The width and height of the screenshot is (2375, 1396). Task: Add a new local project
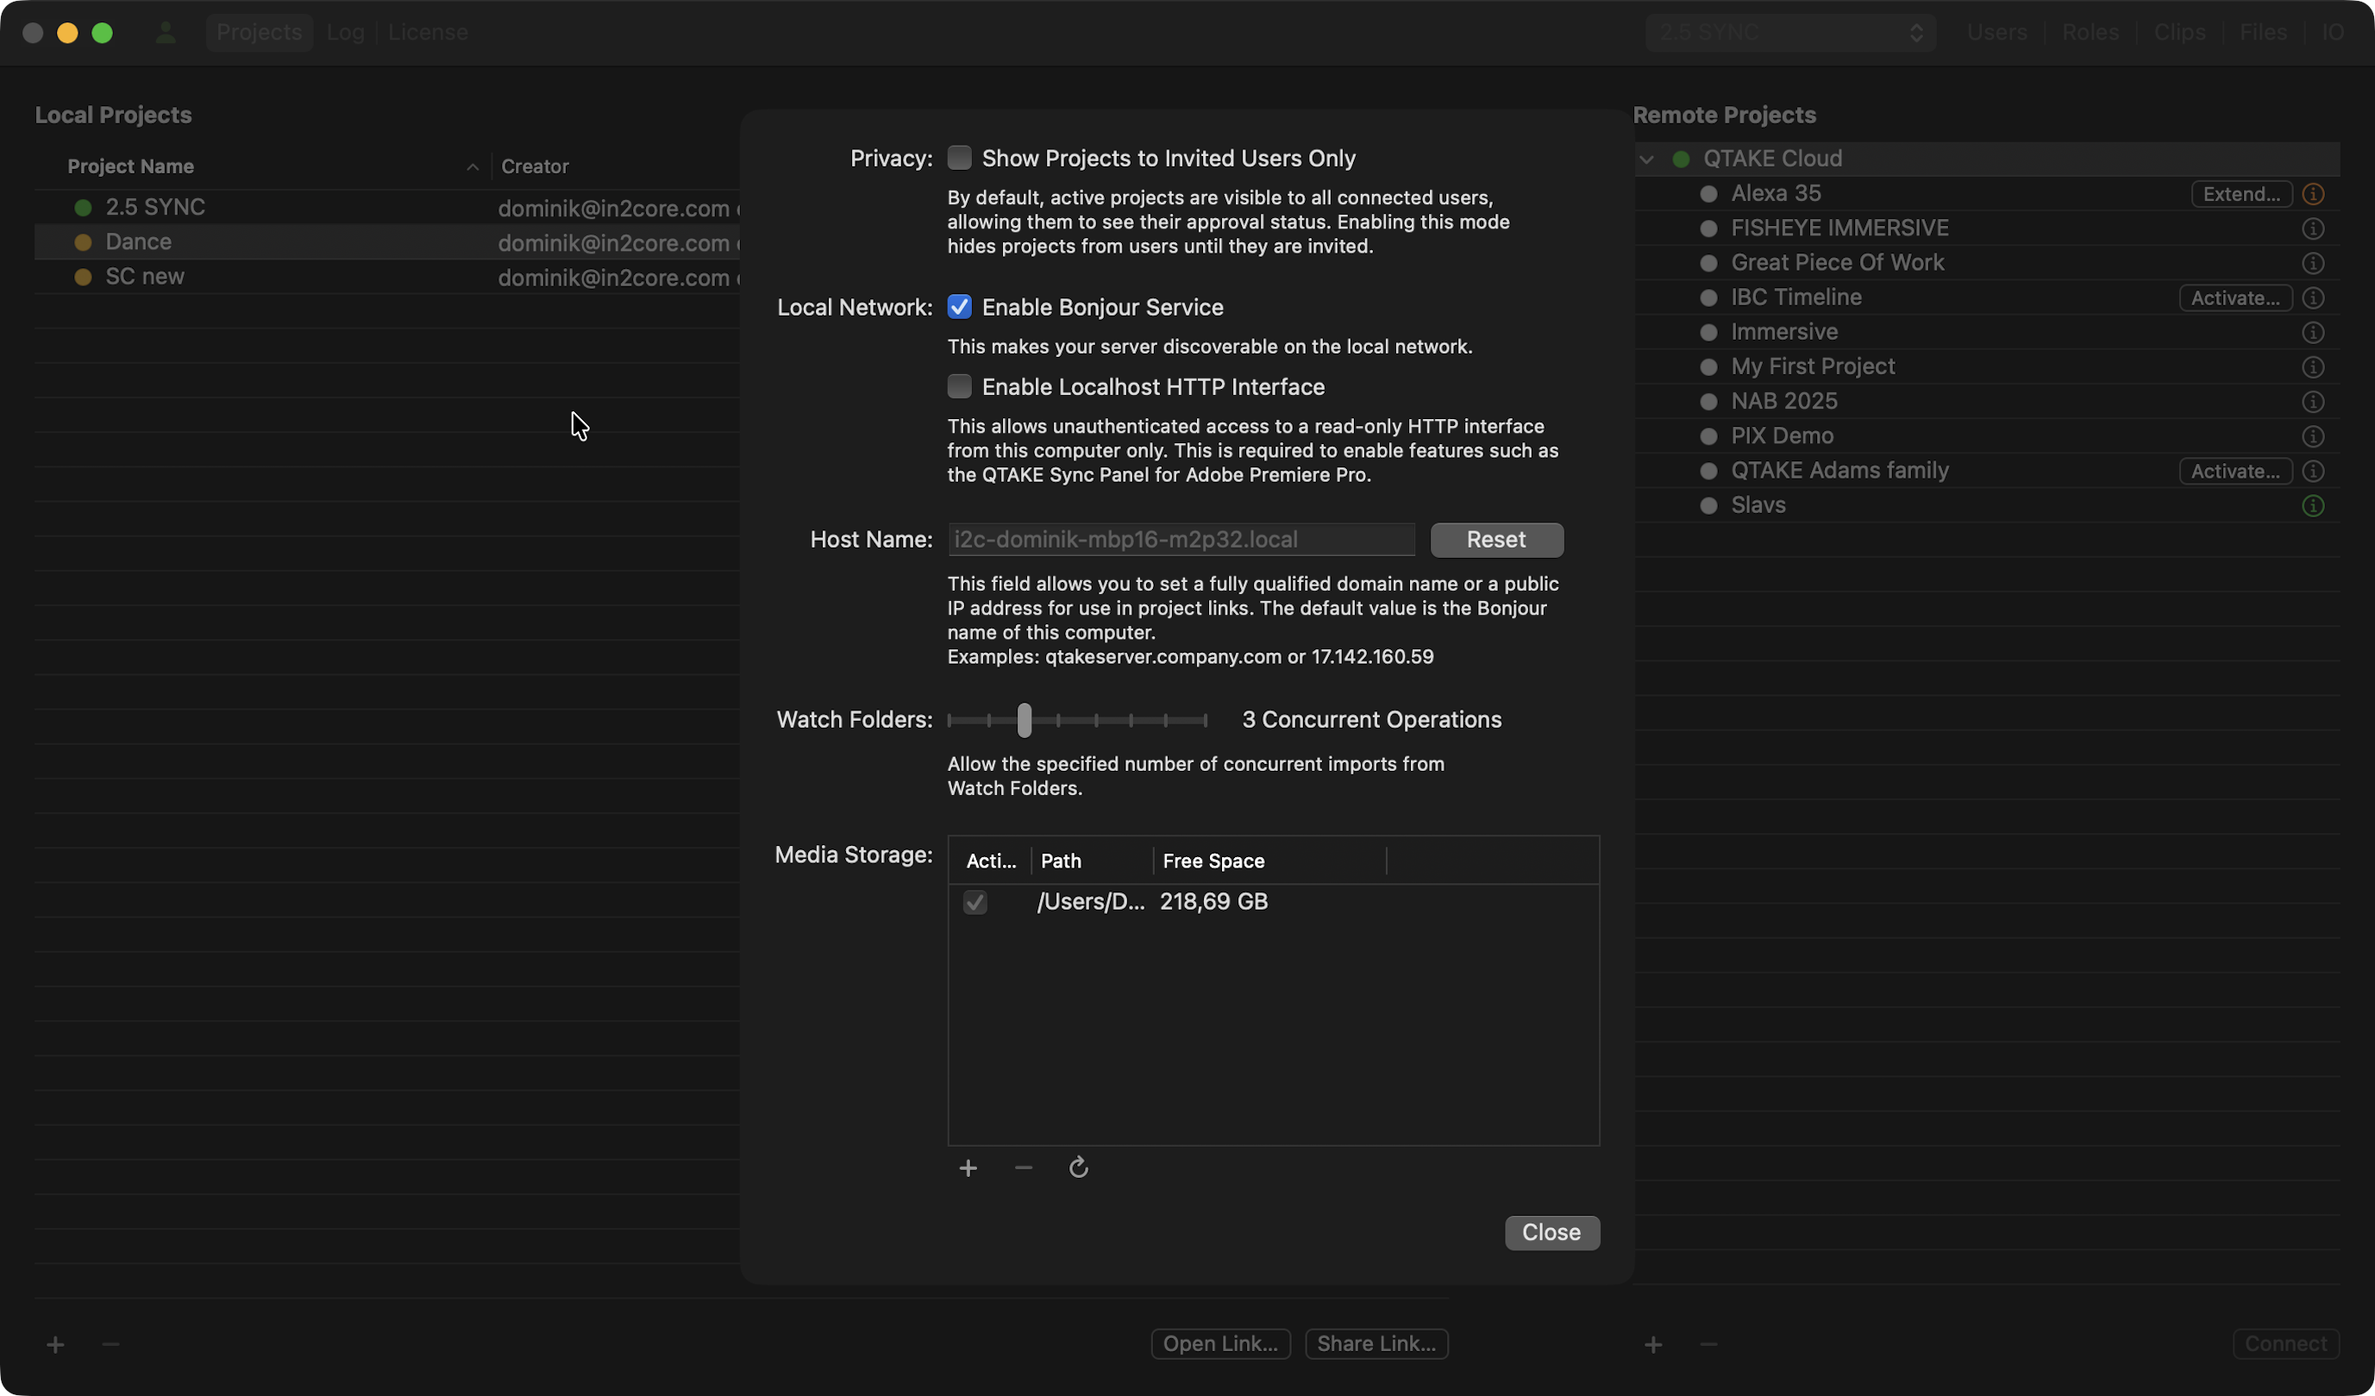[55, 1344]
